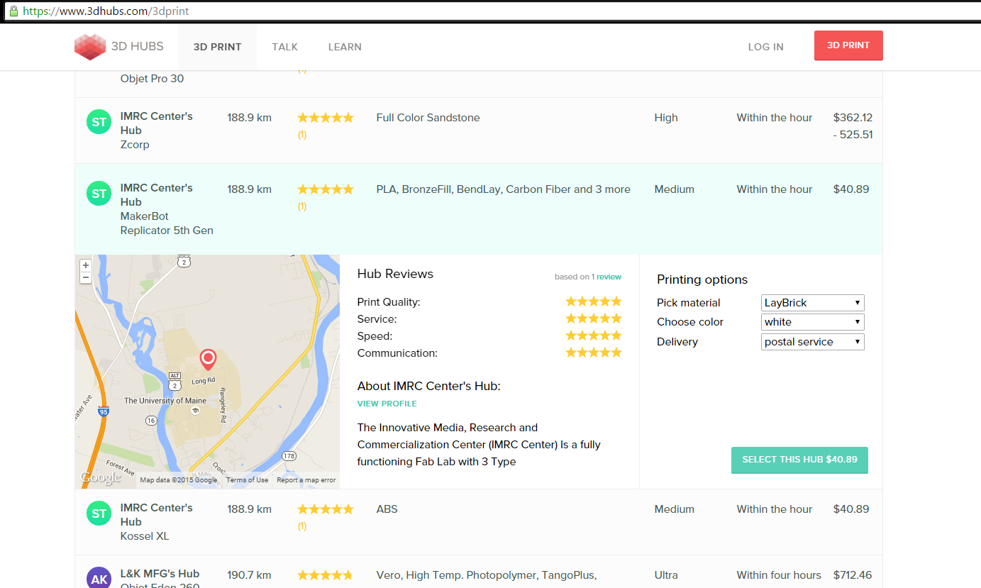This screenshot has width=981, height=588.
Task: Click star rating of Zcorp hub row
Action: (x=325, y=118)
